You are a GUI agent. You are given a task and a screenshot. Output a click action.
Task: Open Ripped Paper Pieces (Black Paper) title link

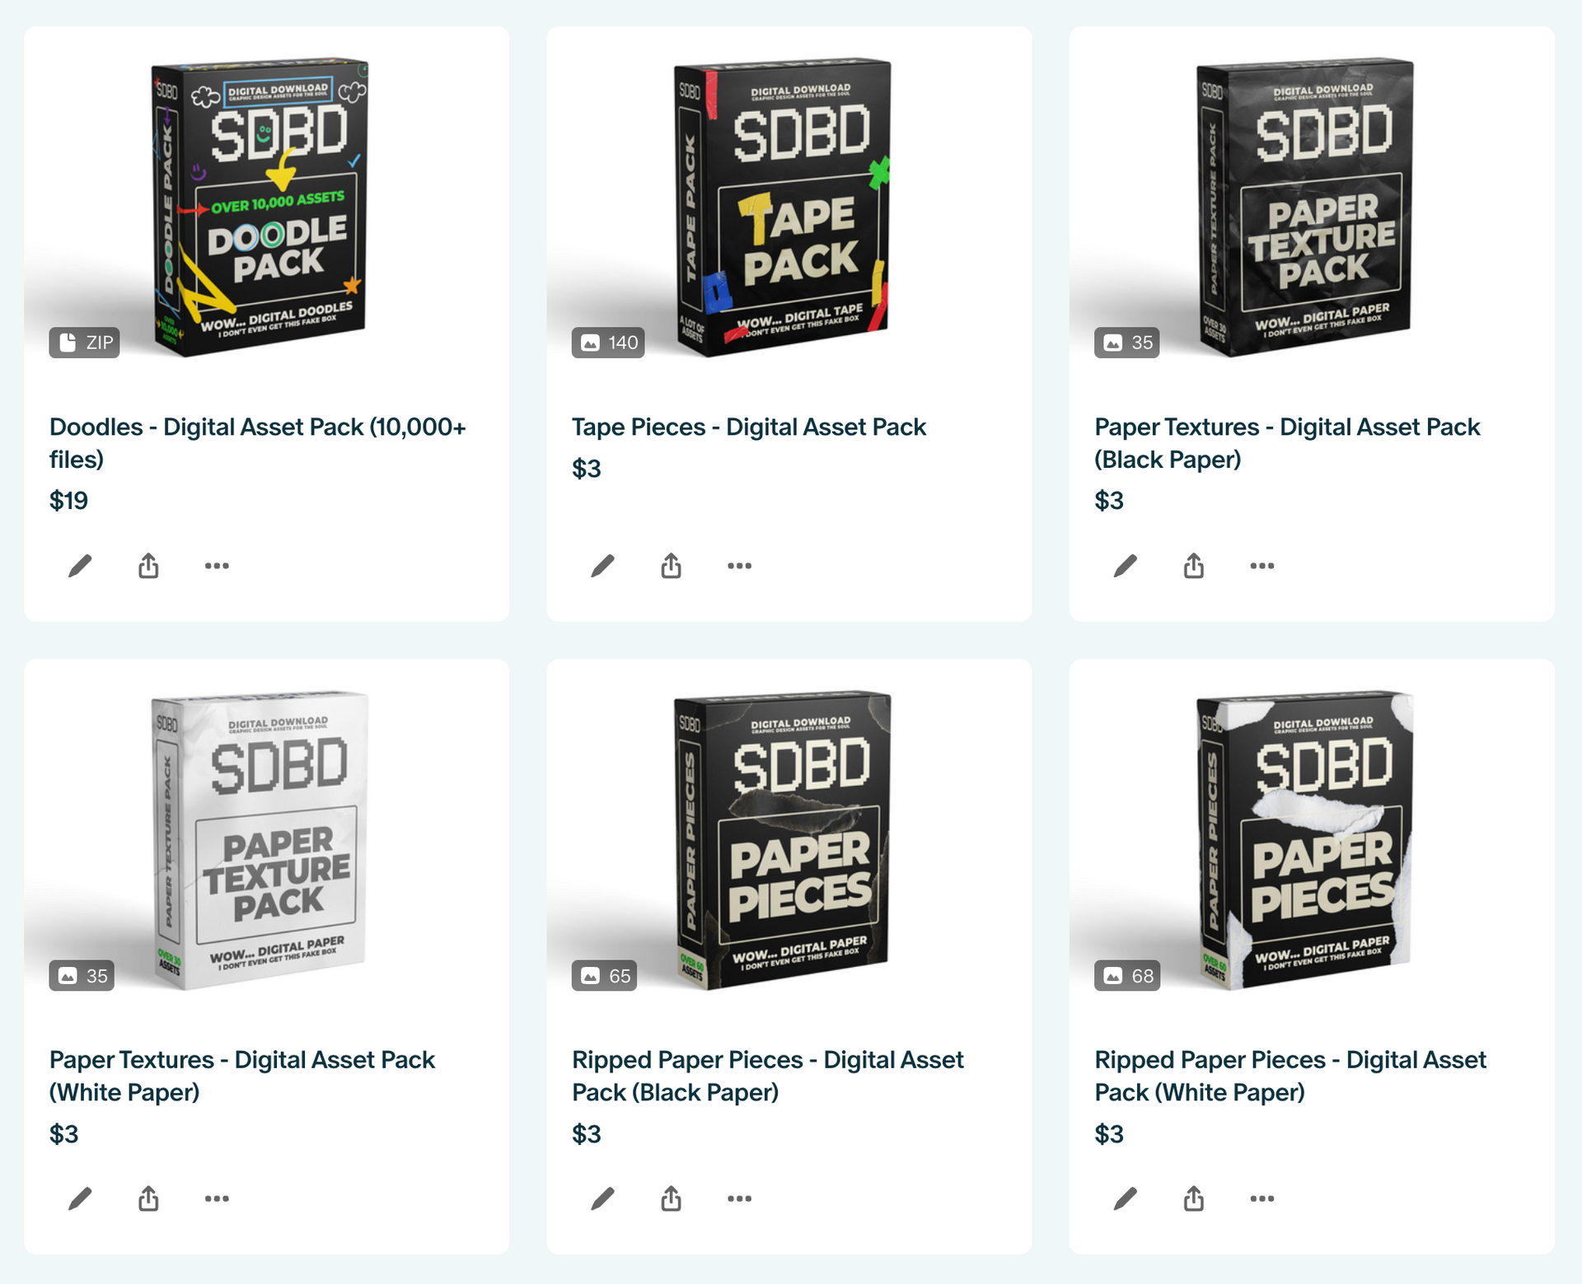point(767,1076)
